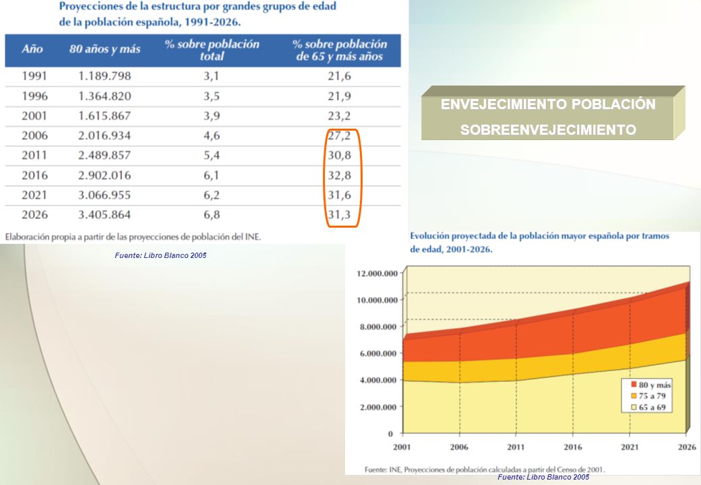Viewport: 701px width, 485px height.
Task: Click 'Fuente: Libro Blanco 2005' below chart
Action: (x=543, y=477)
